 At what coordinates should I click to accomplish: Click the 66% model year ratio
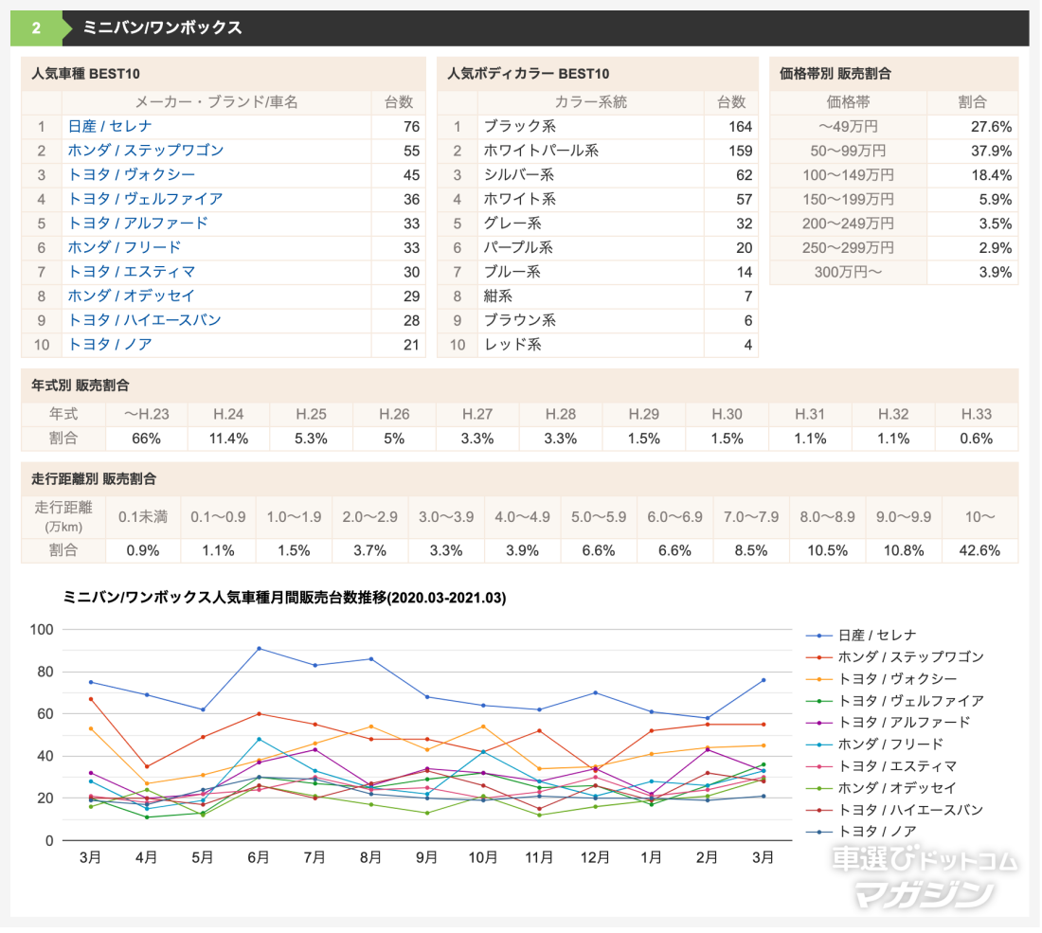(146, 439)
